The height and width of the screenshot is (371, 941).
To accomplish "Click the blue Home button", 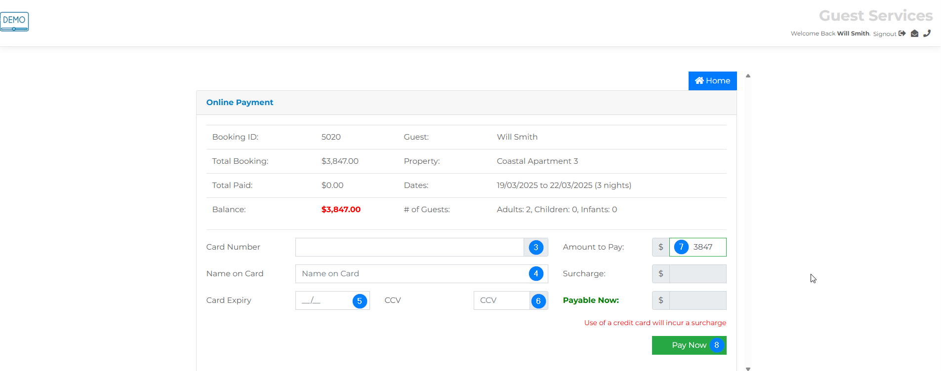I will point(712,81).
